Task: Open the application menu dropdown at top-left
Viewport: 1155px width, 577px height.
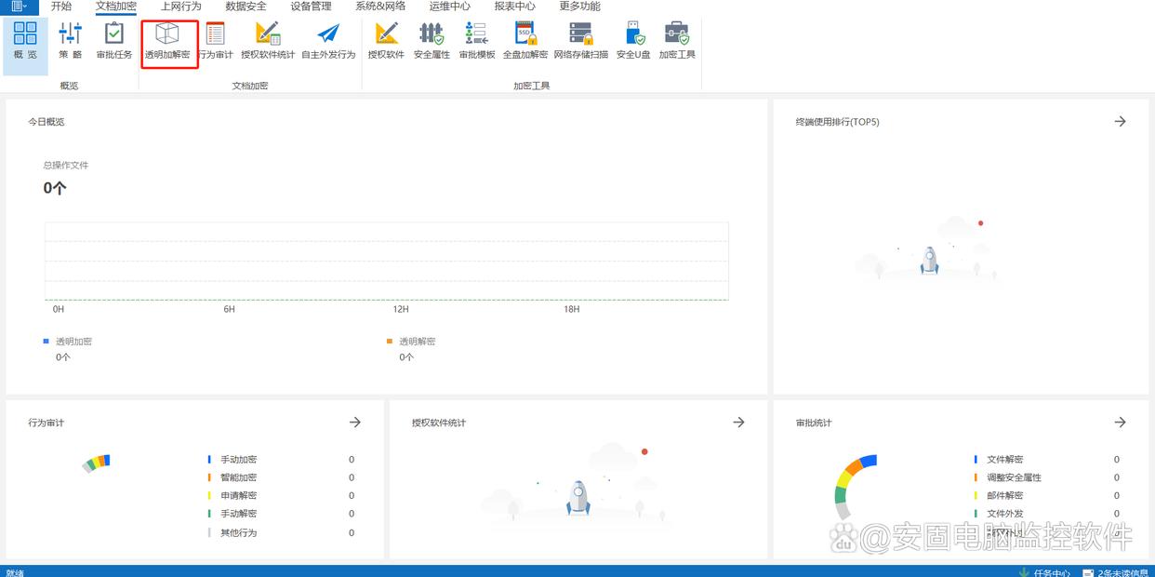Action: [19, 7]
